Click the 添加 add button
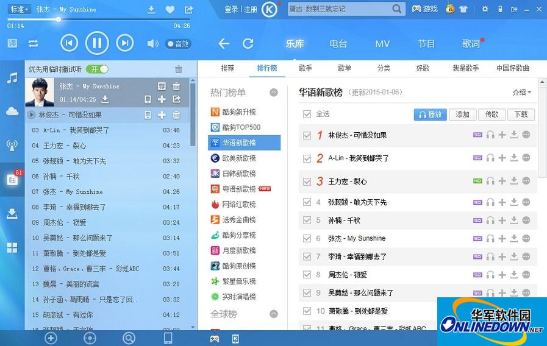 tap(463, 115)
